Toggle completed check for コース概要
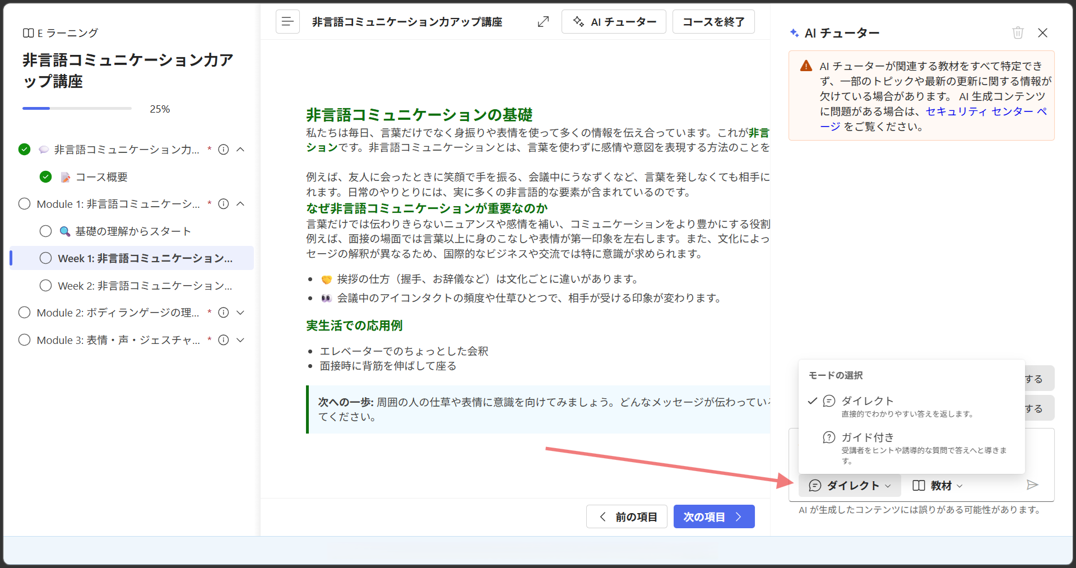The height and width of the screenshot is (568, 1076). [x=46, y=177]
